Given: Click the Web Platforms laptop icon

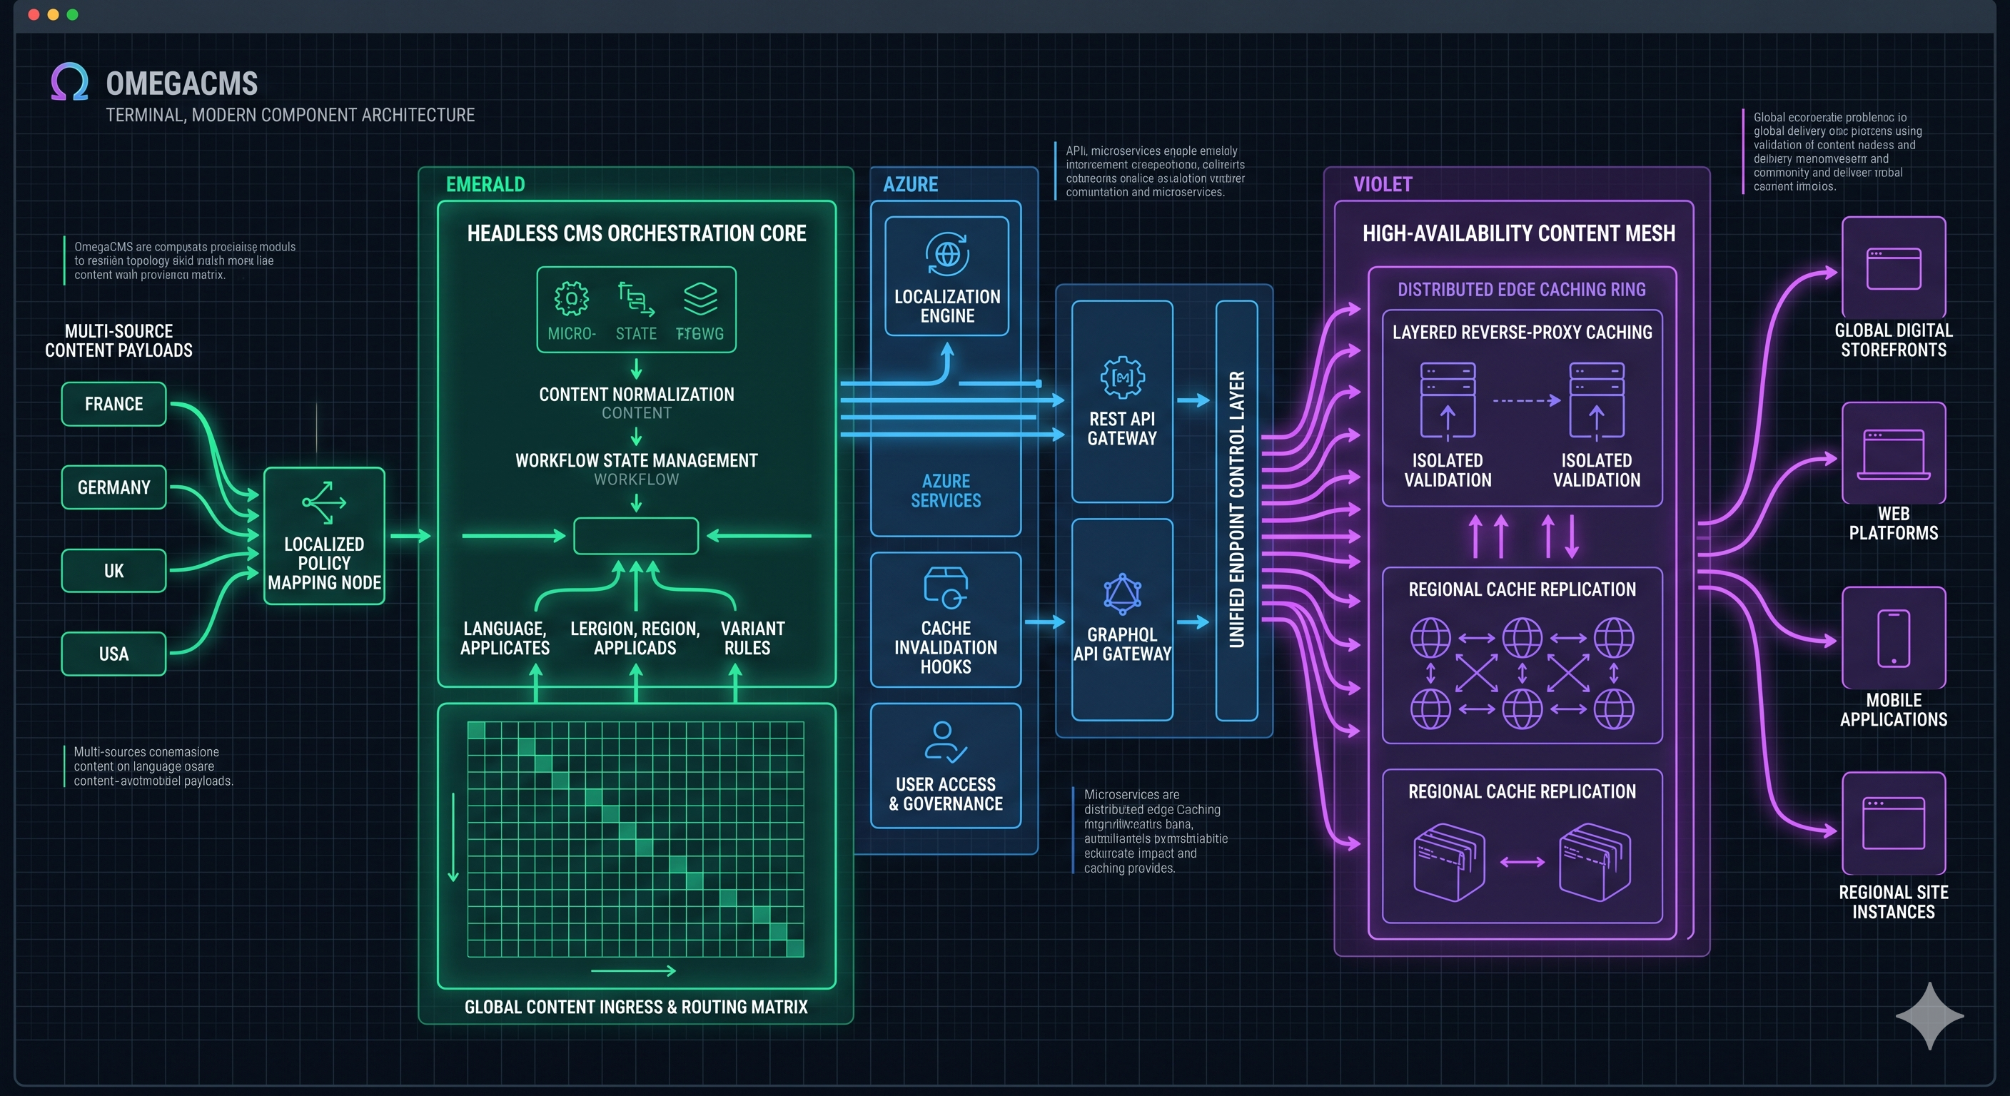Looking at the screenshot, I should click(x=1893, y=454).
